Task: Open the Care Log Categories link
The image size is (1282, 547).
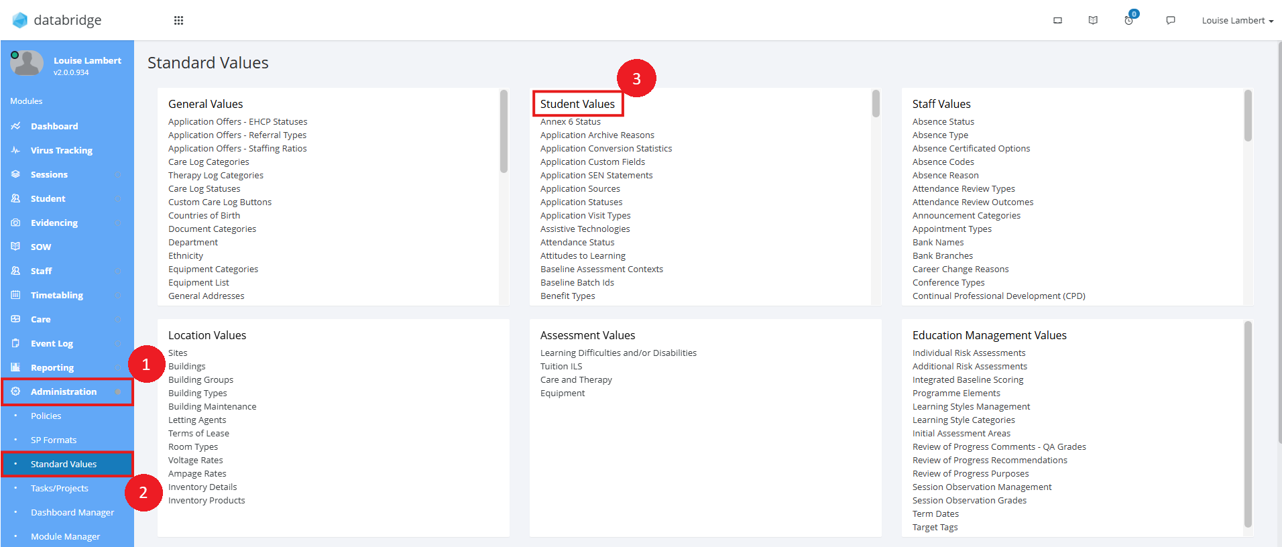Action: [209, 162]
